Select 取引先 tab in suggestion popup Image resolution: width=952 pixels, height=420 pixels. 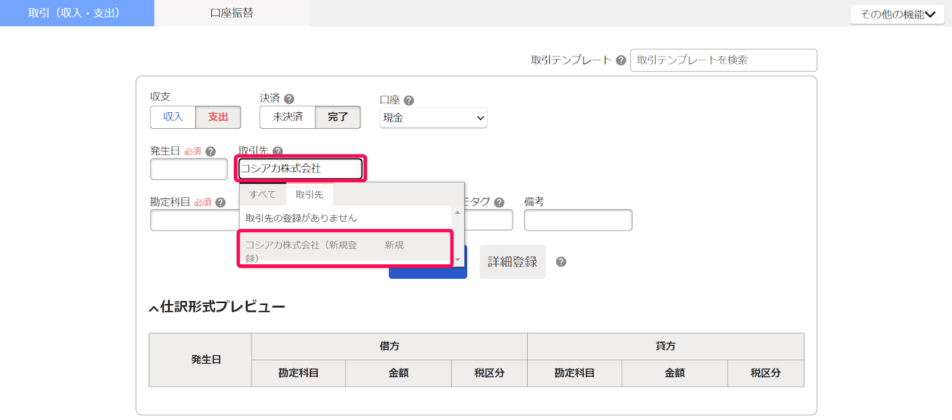click(x=309, y=194)
